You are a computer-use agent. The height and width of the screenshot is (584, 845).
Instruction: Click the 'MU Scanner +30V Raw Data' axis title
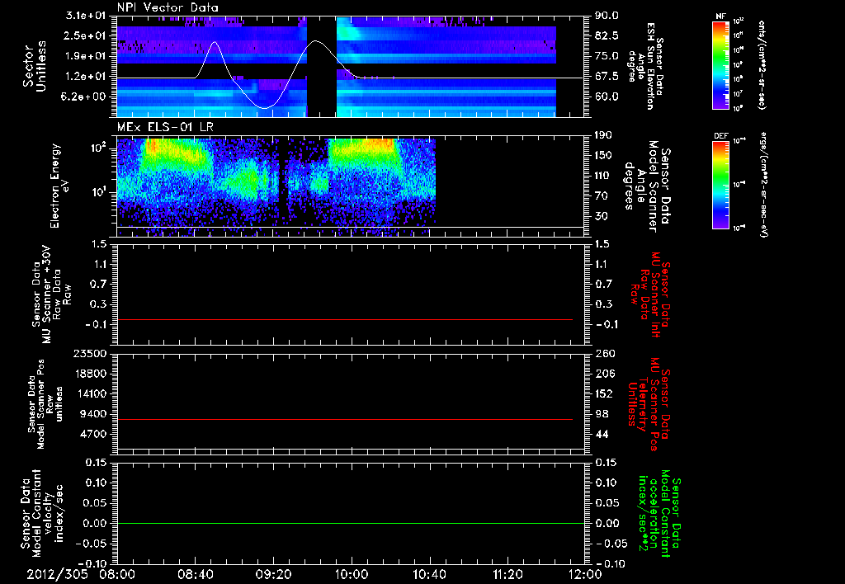click(x=52, y=294)
